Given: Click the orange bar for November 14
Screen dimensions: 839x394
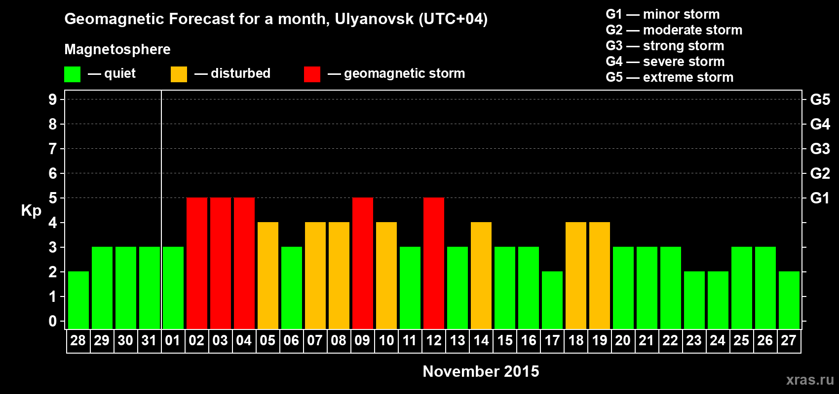Looking at the screenshot, I should click(x=481, y=275).
